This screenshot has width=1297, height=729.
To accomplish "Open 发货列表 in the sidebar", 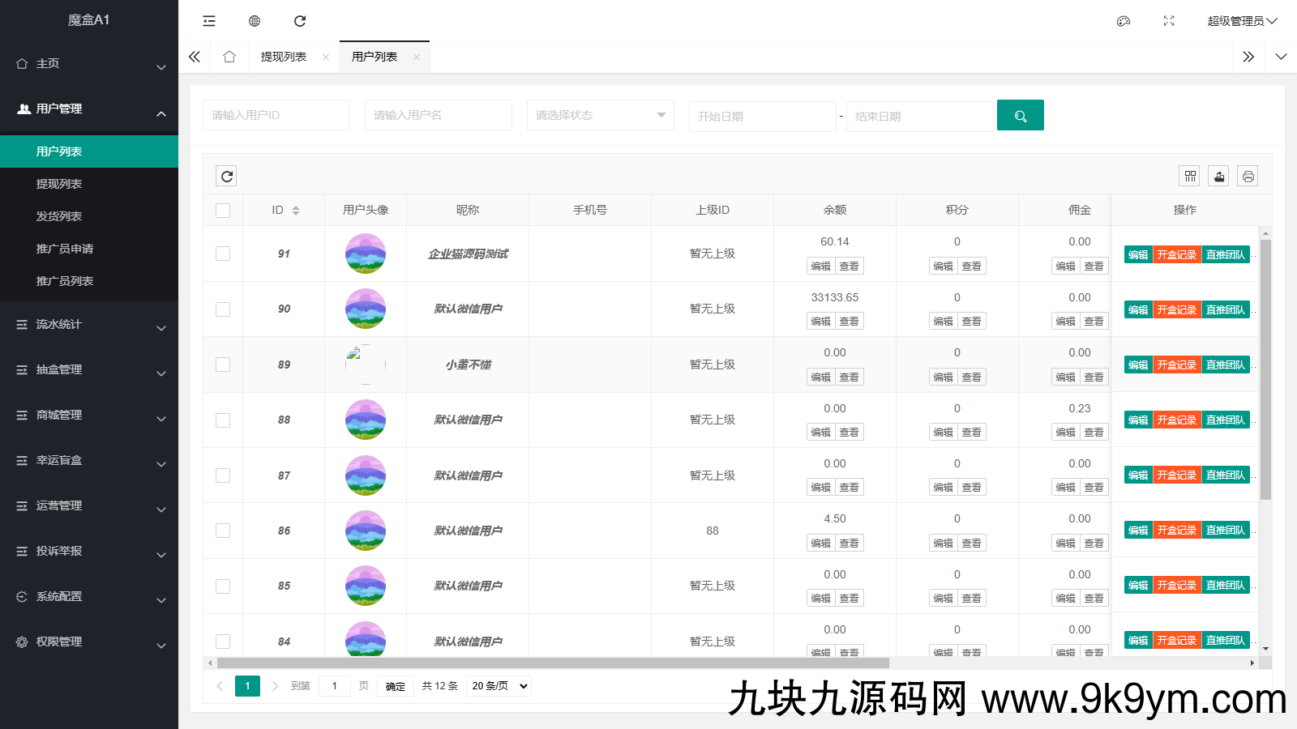I will click(59, 216).
